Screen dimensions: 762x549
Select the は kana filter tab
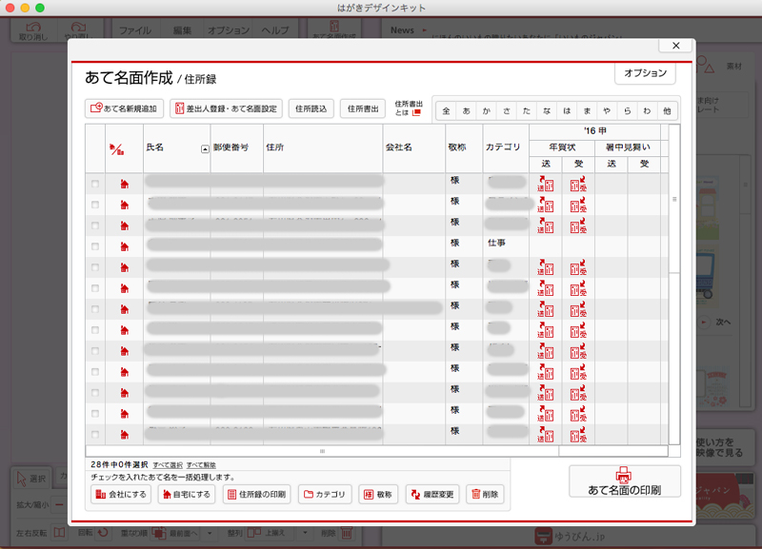click(567, 111)
